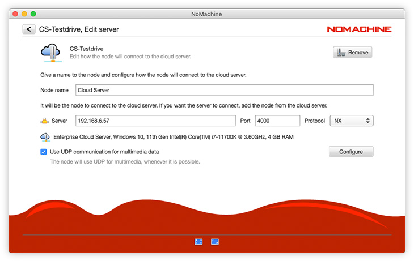The image size is (414, 261).
Task: Click the NoMachine window title bar
Action: [x=207, y=13]
